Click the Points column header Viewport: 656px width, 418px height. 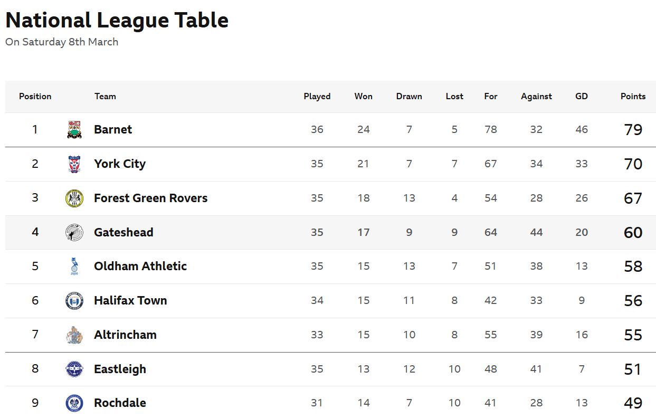[x=633, y=97]
